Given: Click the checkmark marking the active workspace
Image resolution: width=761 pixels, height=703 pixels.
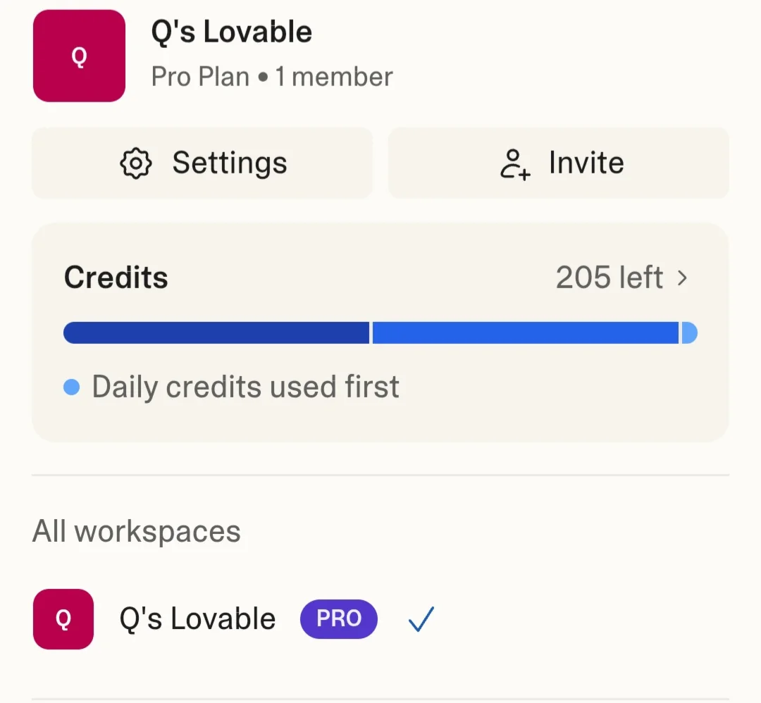Looking at the screenshot, I should [x=421, y=618].
